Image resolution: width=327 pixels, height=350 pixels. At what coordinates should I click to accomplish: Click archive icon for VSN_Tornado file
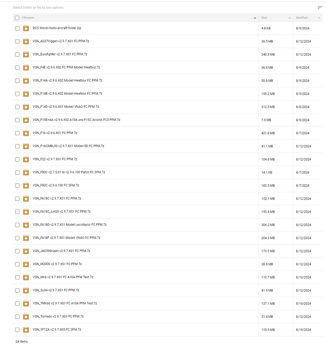click(x=26, y=317)
